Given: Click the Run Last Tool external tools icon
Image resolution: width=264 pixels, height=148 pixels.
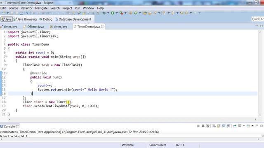Looking at the screenshot, I should pyautogui.click(x=121, y=13).
